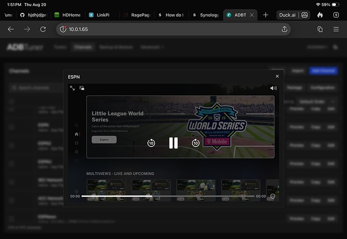Viewport: 347px width, 239px height.
Task: Open the bookmarks icon left of the hamburger menu
Action: coord(320,29)
